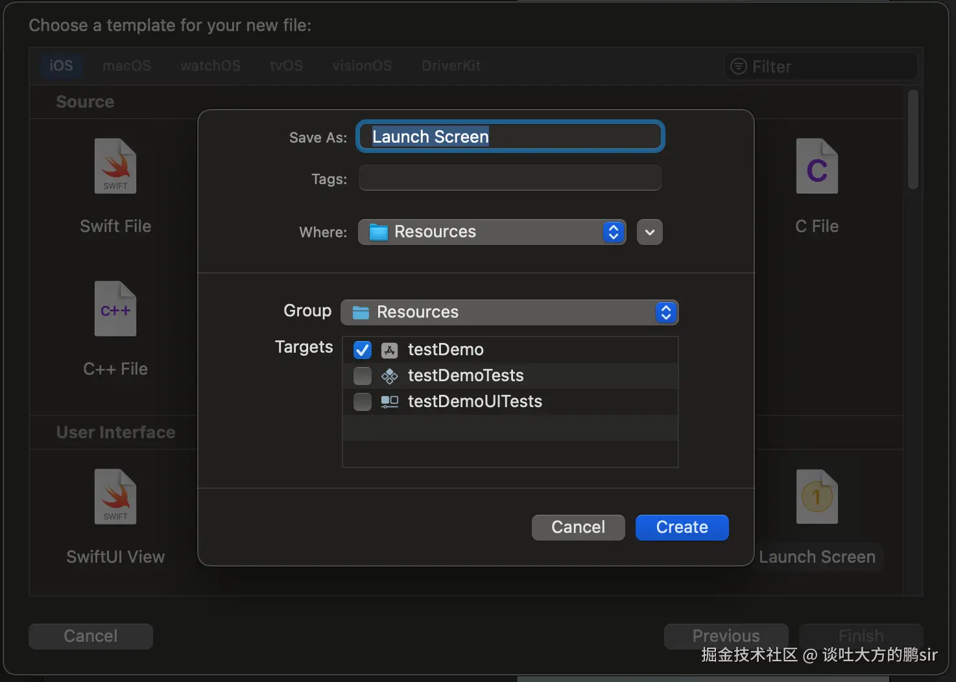This screenshot has width=956, height=682.
Task: Switch to the watchOS platform tab
Action: (x=211, y=65)
